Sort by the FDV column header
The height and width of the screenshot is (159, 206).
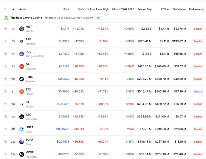[x=164, y=9]
